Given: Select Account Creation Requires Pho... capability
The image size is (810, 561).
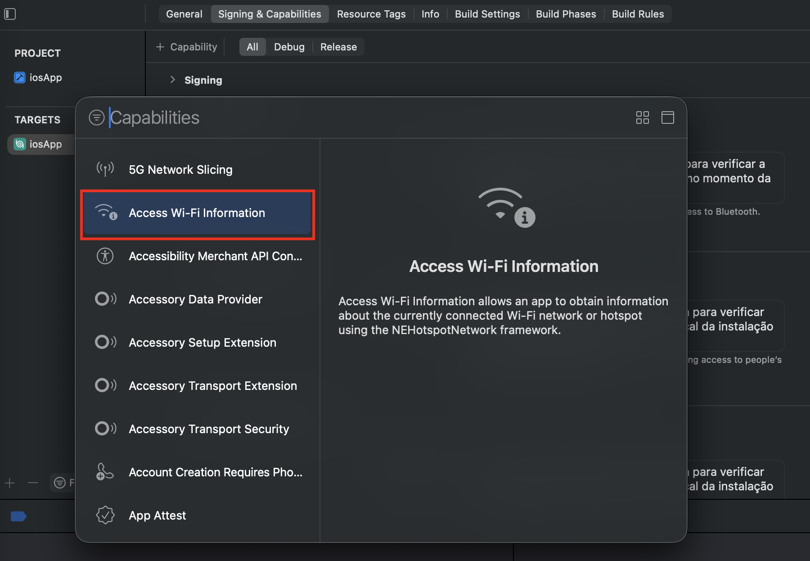Looking at the screenshot, I should click(x=198, y=472).
